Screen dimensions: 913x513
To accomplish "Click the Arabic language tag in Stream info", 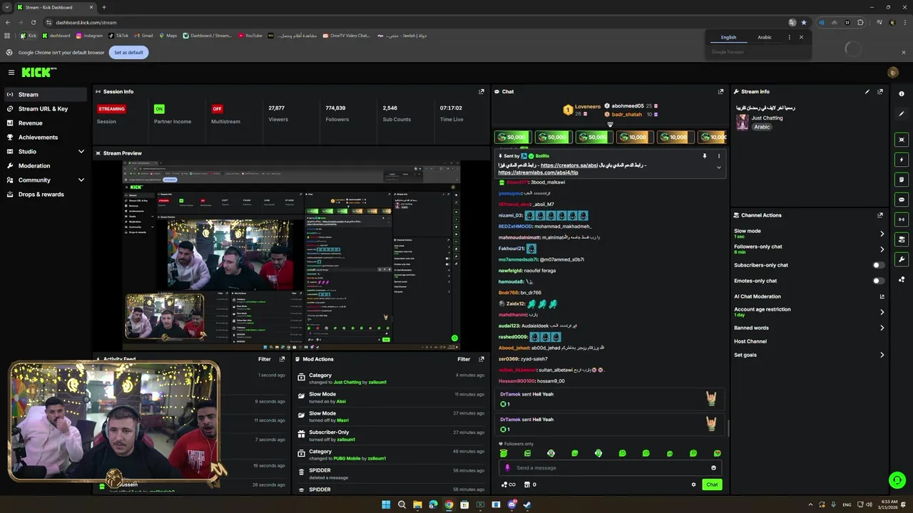I will (x=762, y=127).
